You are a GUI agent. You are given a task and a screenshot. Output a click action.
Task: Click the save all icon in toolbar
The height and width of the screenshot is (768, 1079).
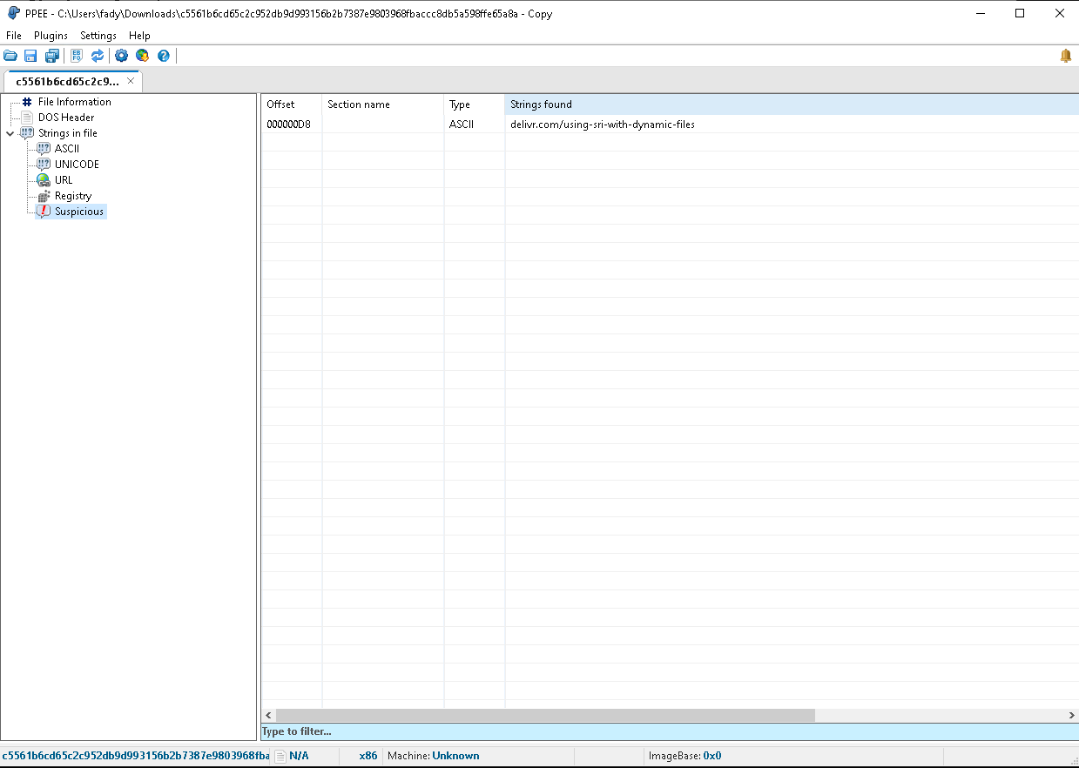[51, 56]
